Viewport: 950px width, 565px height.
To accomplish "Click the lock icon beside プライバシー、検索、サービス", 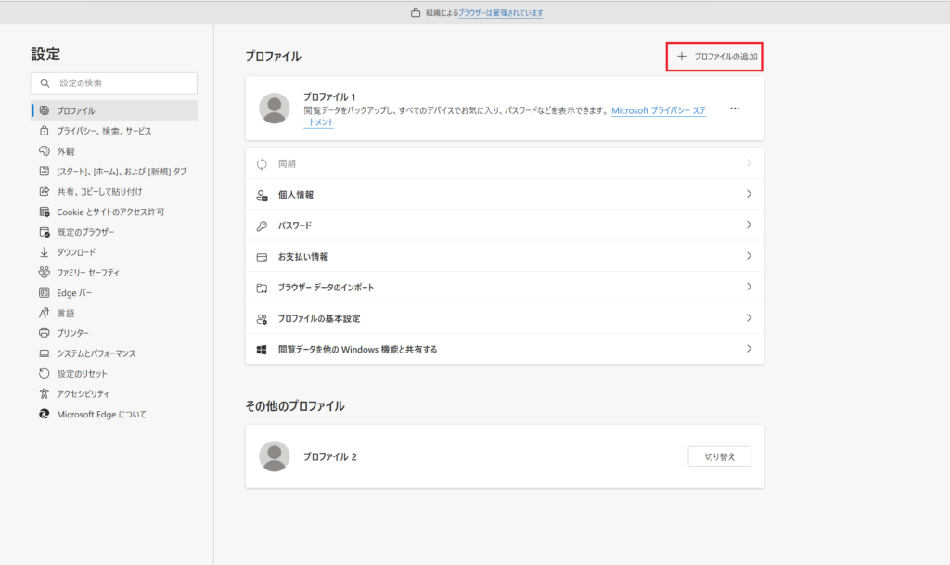I will tap(45, 131).
